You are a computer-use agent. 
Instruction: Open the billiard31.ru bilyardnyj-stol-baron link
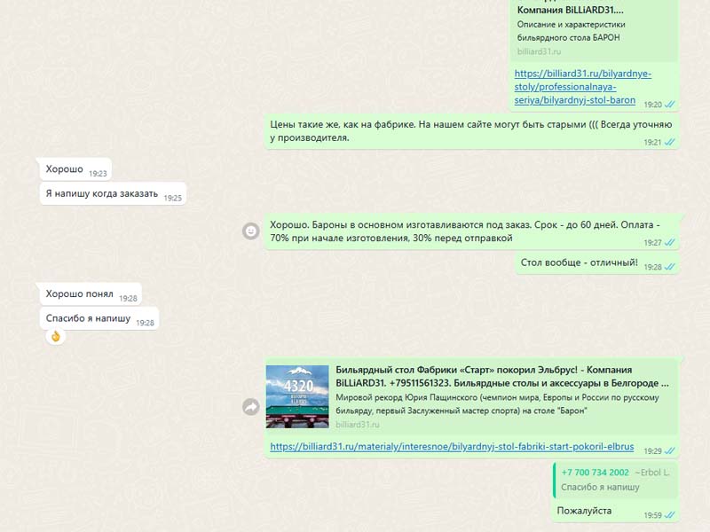click(x=582, y=86)
